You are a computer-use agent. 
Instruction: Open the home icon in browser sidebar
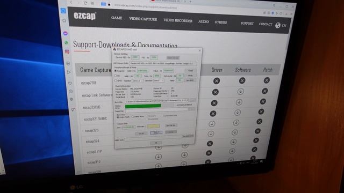[x=64, y=20]
